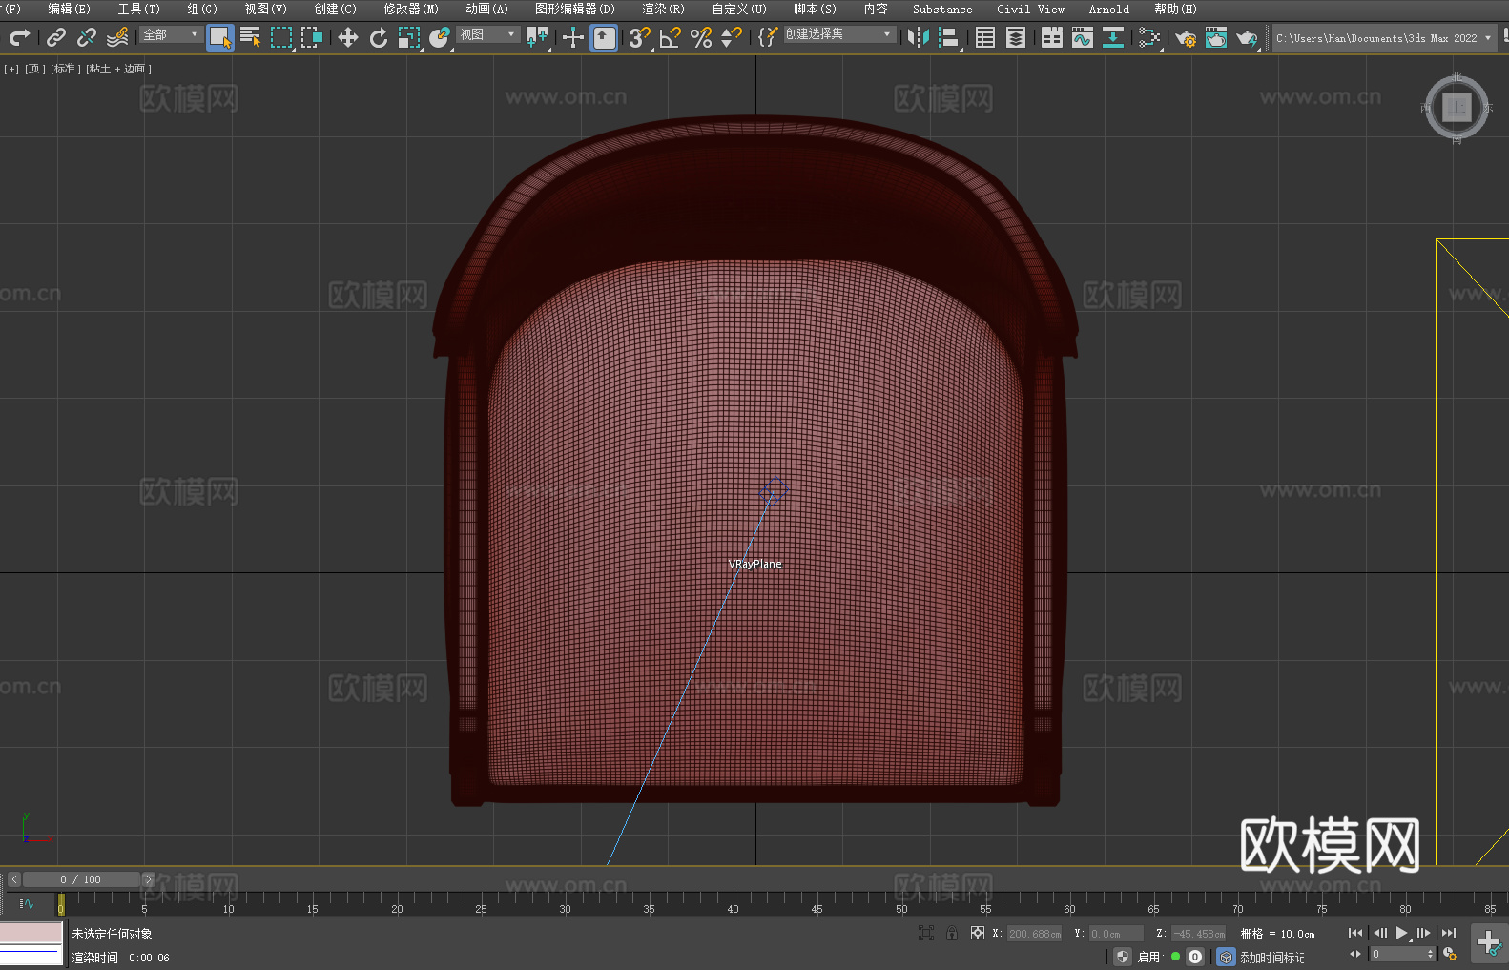1509x970 pixels.
Task: Click time slider 0 / 100 handle
Action: (x=81, y=879)
